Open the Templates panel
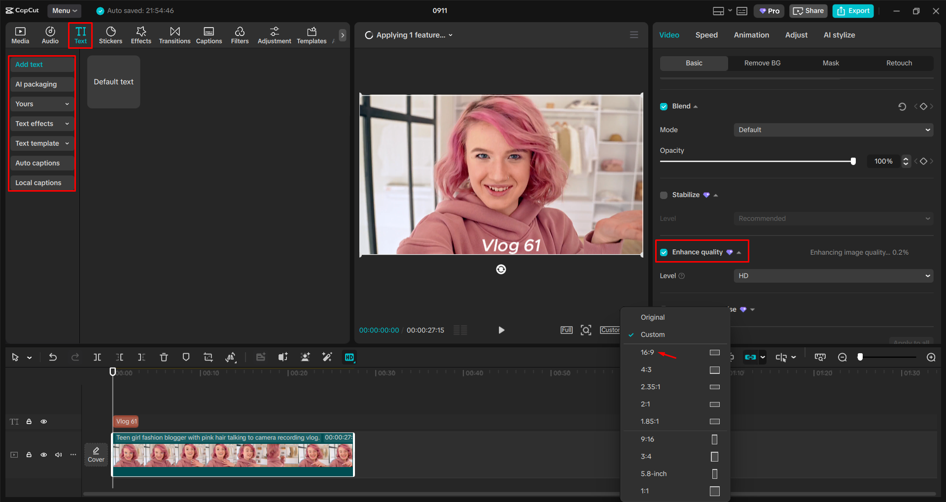The width and height of the screenshot is (946, 502). [x=311, y=34]
